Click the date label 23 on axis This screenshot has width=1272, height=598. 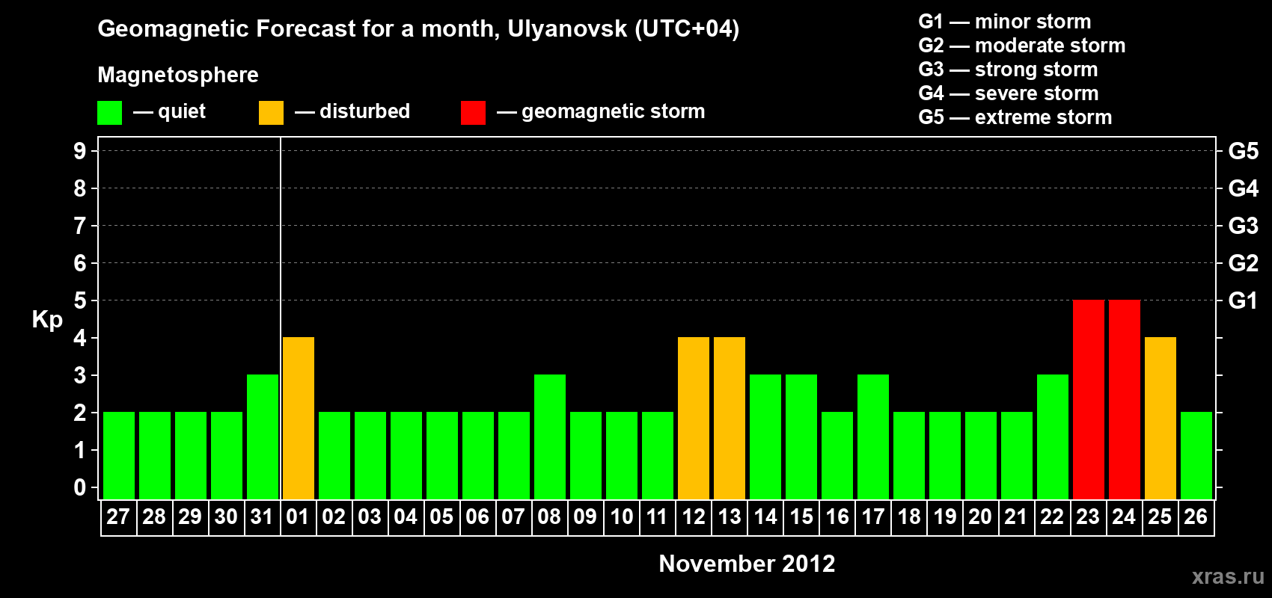pos(1088,517)
